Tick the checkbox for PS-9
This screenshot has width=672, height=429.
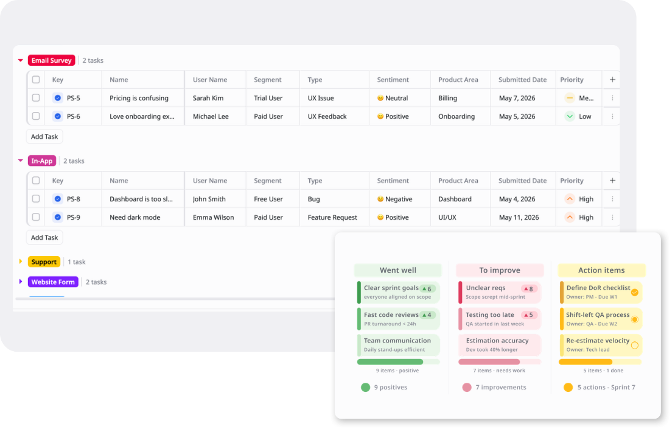(x=36, y=217)
